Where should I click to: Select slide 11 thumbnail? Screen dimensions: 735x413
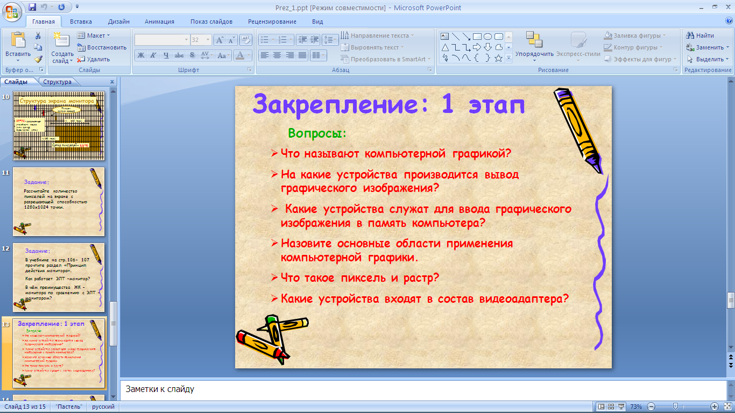(x=59, y=202)
